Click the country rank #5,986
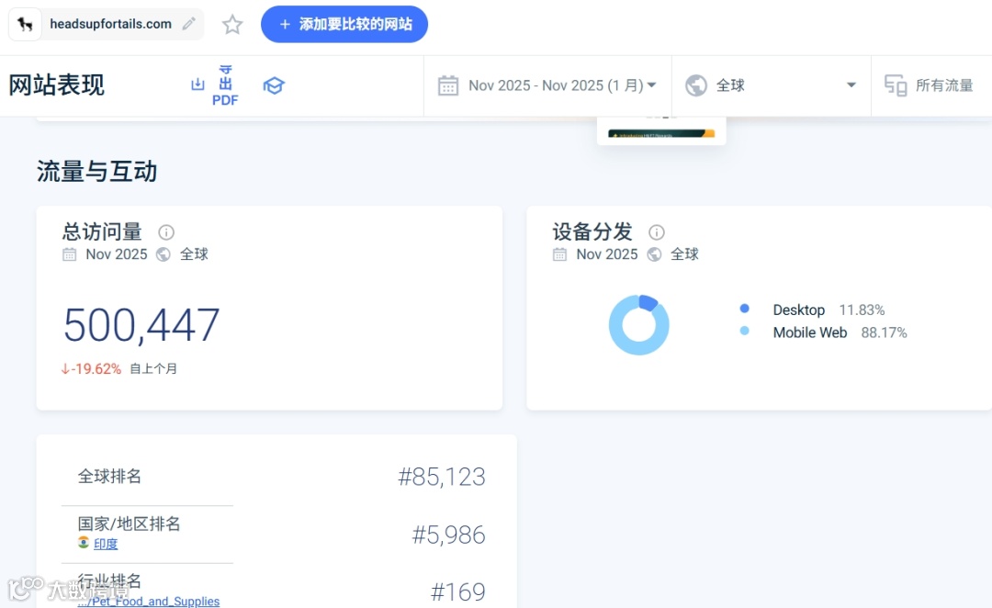The width and height of the screenshot is (992, 608). point(448,535)
